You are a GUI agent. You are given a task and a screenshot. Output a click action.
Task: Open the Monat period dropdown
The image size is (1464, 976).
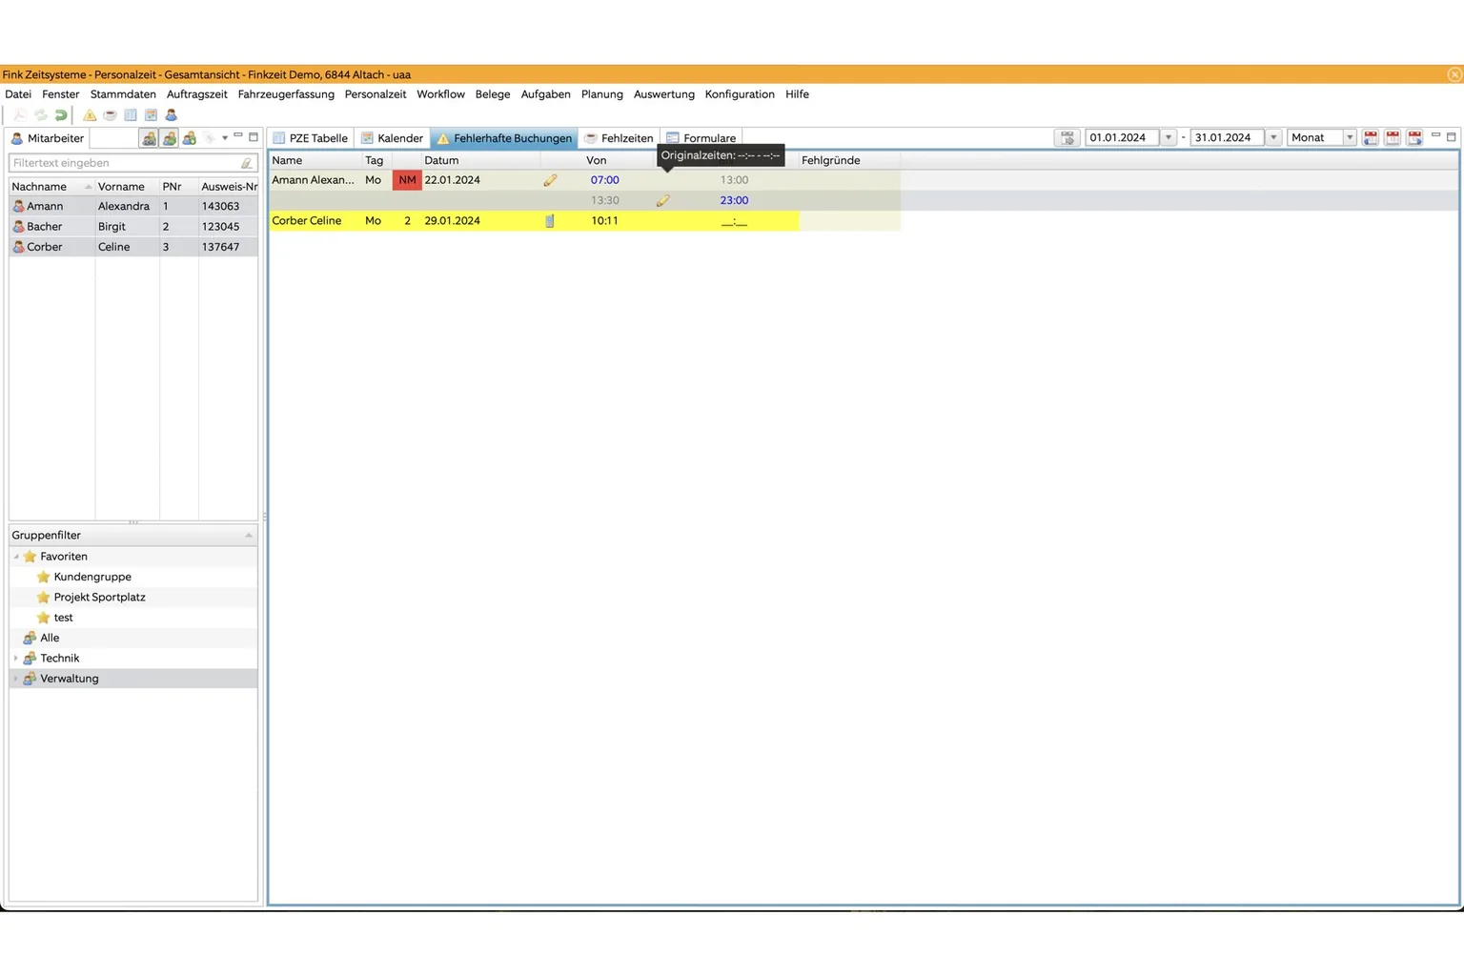pyautogui.click(x=1350, y=138)
